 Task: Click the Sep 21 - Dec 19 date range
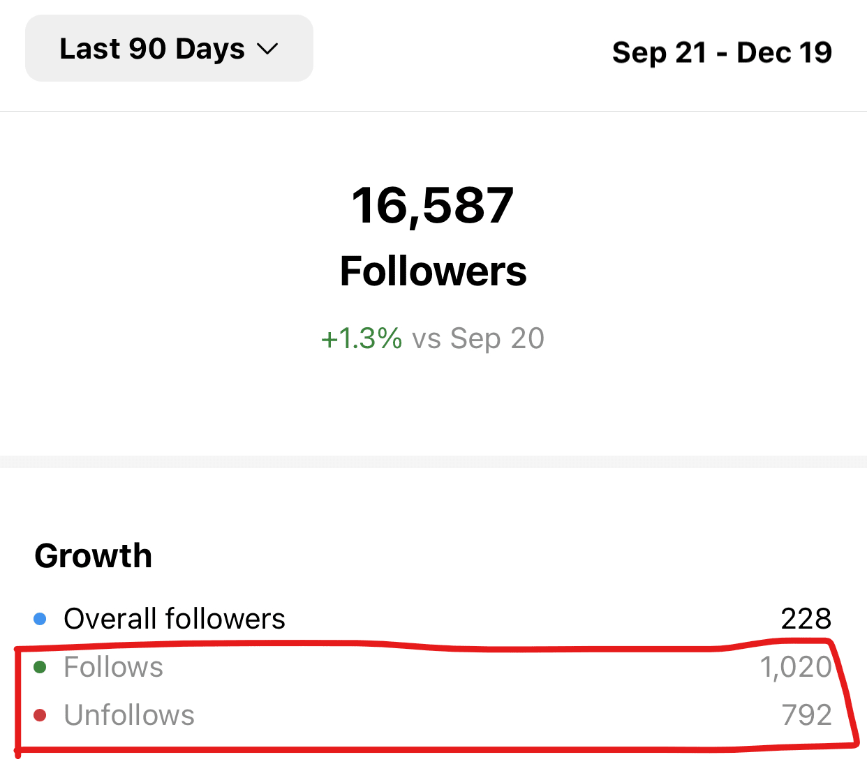point(722,52)
